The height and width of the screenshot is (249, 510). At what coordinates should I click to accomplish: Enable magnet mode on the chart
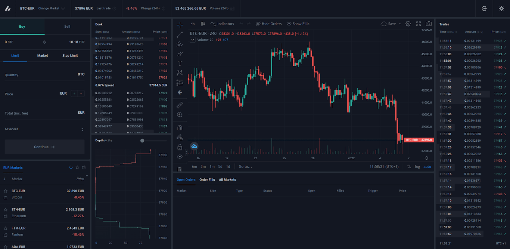click(180, 127)
